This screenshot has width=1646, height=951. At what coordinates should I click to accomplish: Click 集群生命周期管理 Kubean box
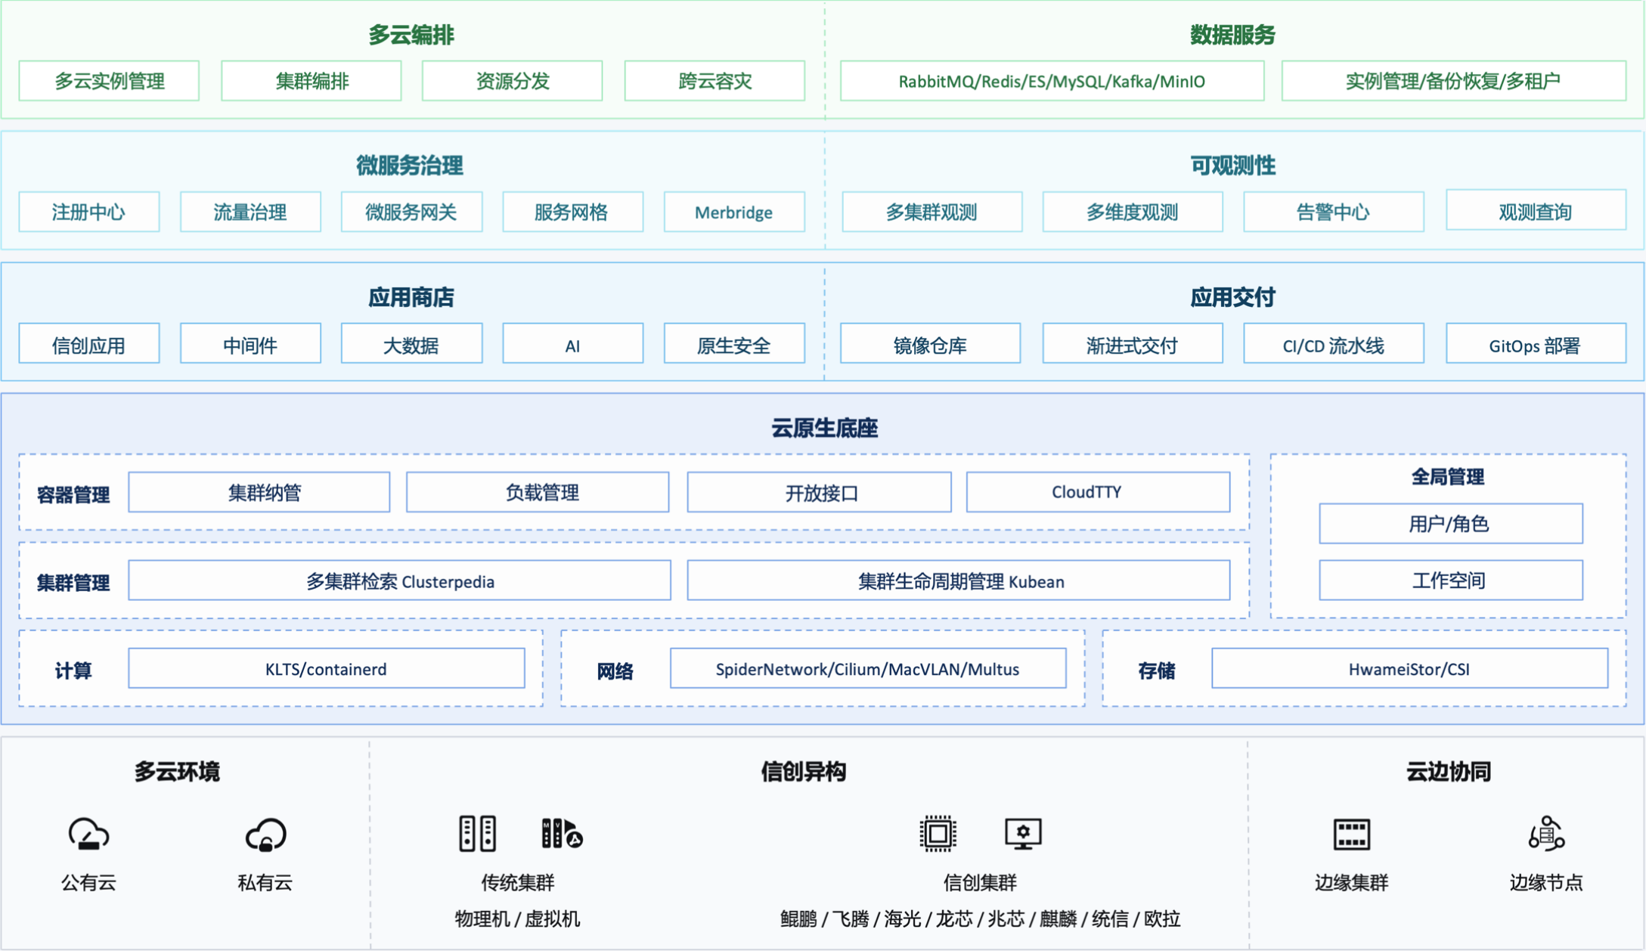[958, 581]
